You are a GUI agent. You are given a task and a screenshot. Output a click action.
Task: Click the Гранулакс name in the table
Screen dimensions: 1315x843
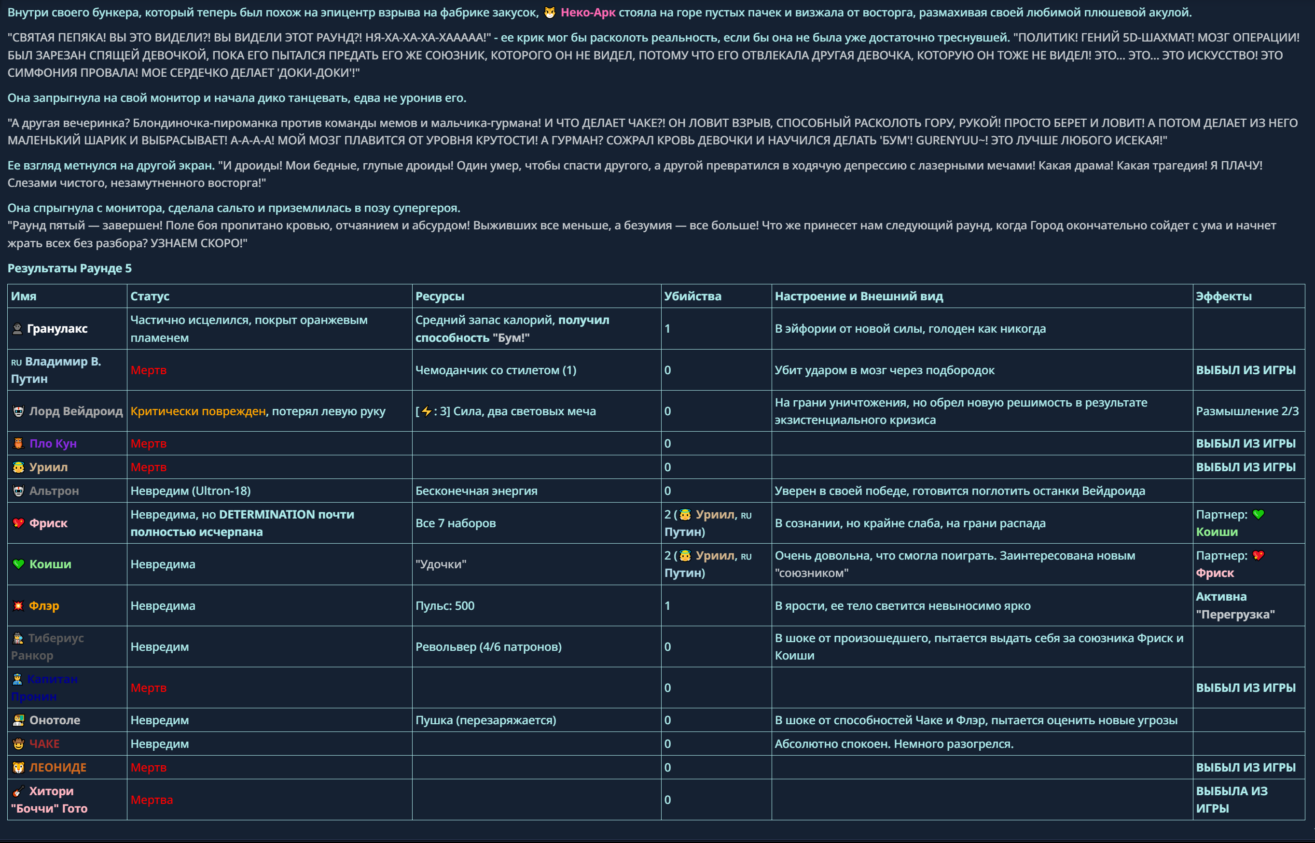(x=57, y=328)
